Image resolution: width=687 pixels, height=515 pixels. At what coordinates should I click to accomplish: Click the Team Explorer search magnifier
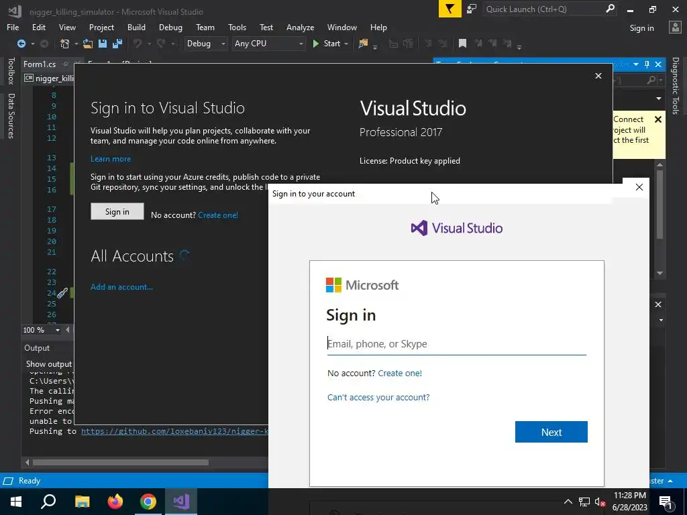point(651,80)
